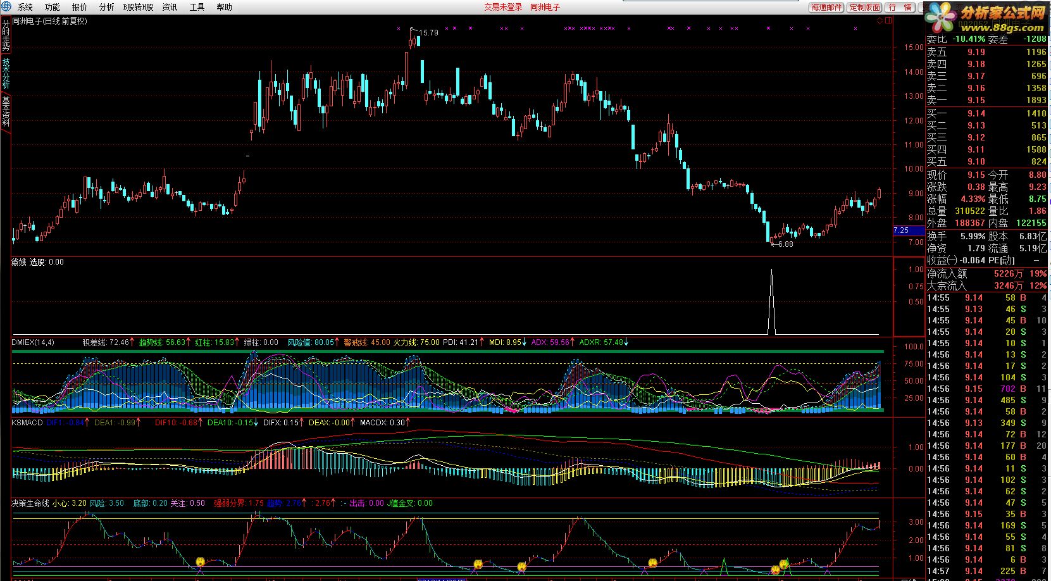Switch to the 技术分析 side tab
The image size is (1051, 581).
pos(6,73)
